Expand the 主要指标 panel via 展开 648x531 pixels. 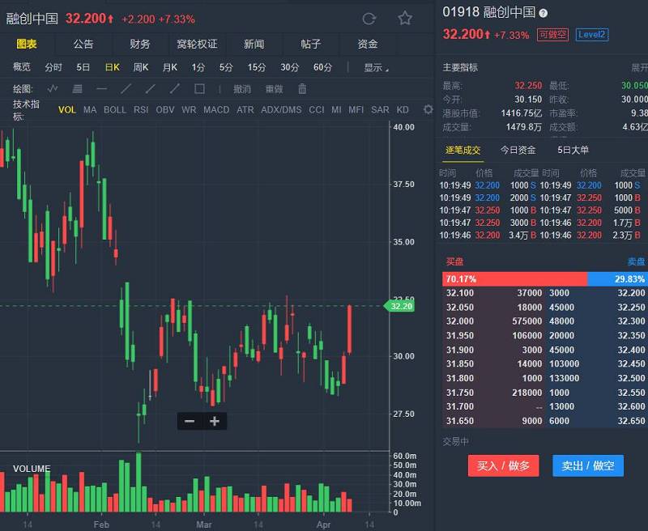coord(639,67)
